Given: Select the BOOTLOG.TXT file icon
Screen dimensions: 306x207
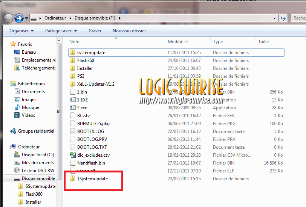Looking at the screenshot, I should pos(73,147).
